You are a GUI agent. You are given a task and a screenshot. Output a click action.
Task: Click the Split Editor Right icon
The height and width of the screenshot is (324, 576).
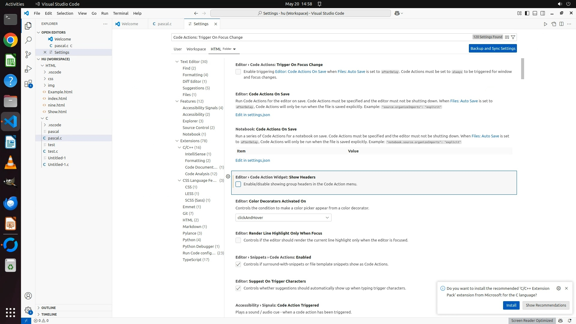[561, 24]
